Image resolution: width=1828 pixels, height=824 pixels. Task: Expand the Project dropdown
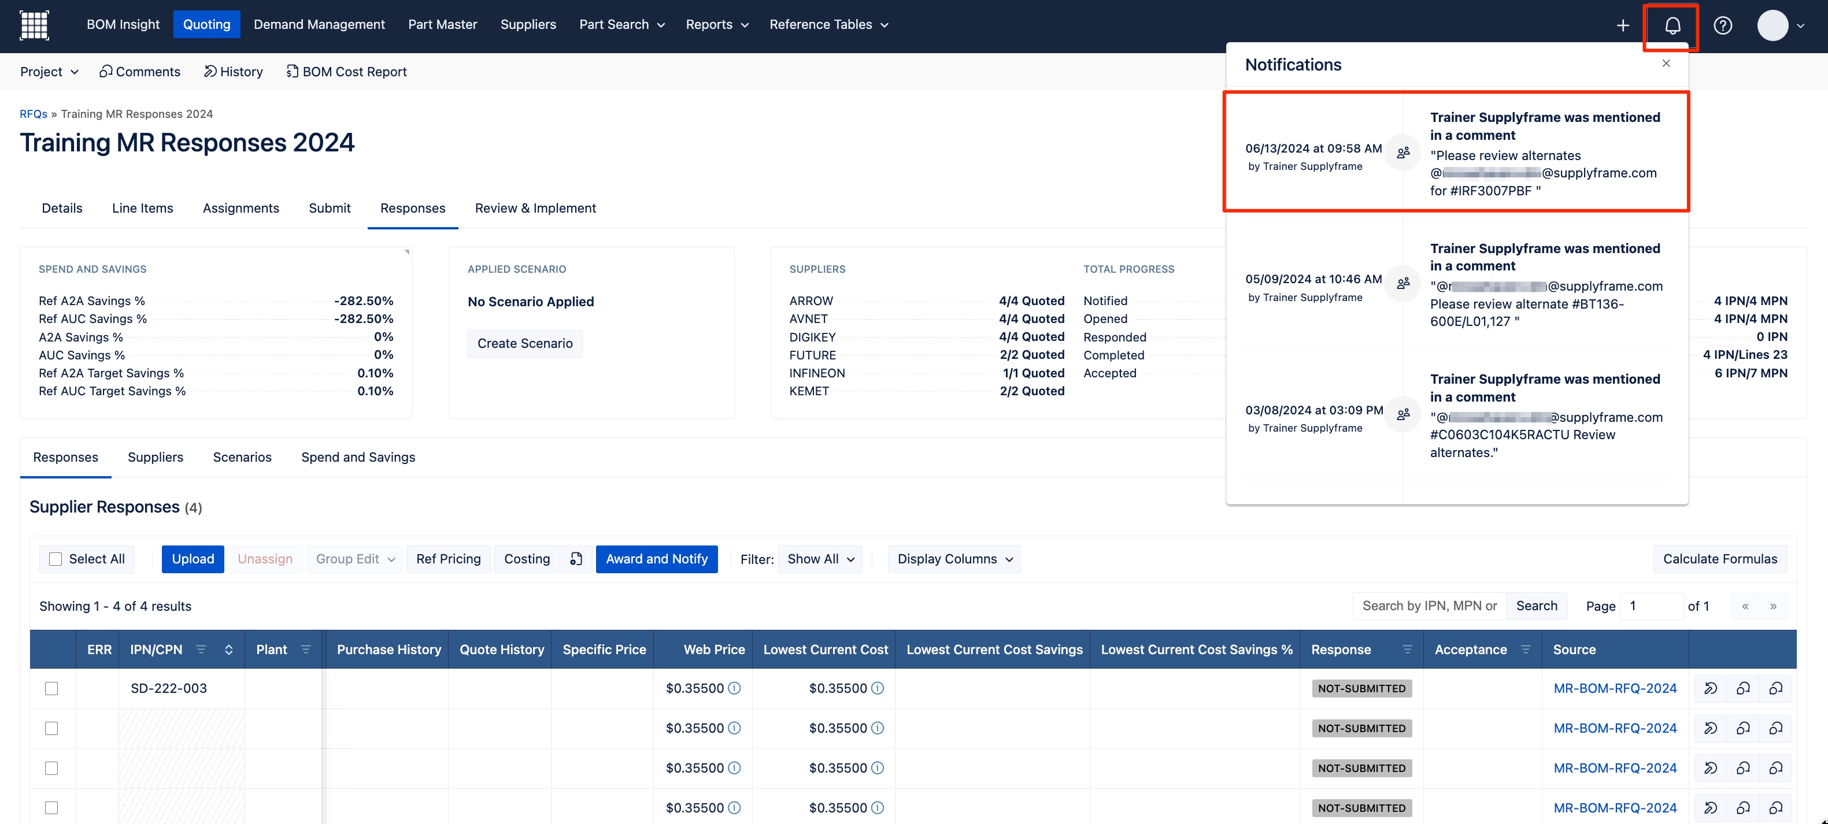[49, 72]
